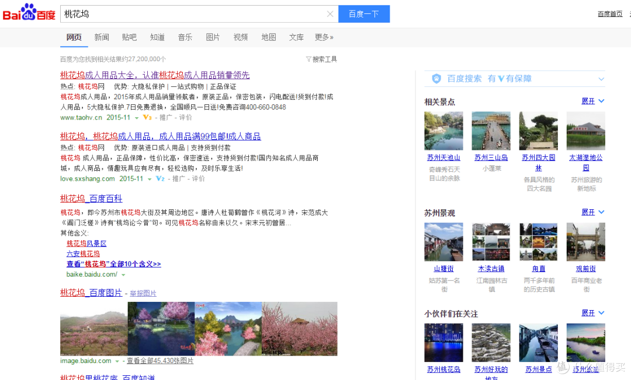Open the 音乐 tab
This screenshot has height=380, width=631.
point(185,37)
